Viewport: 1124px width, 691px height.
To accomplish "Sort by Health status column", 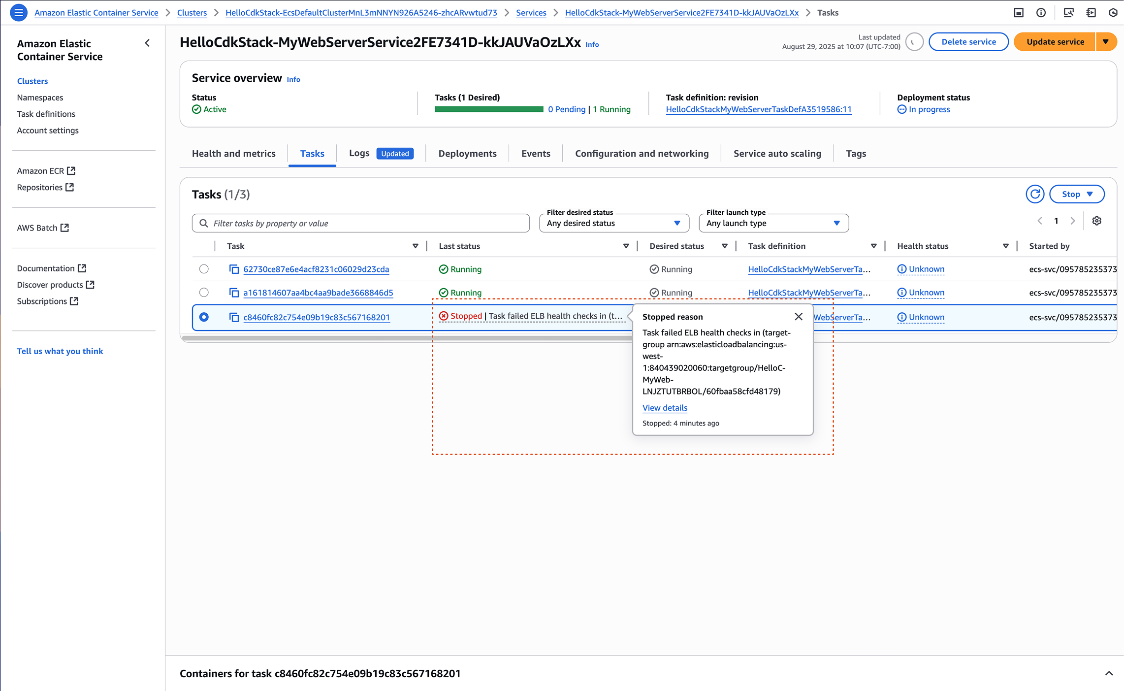I will point(1006,246).
